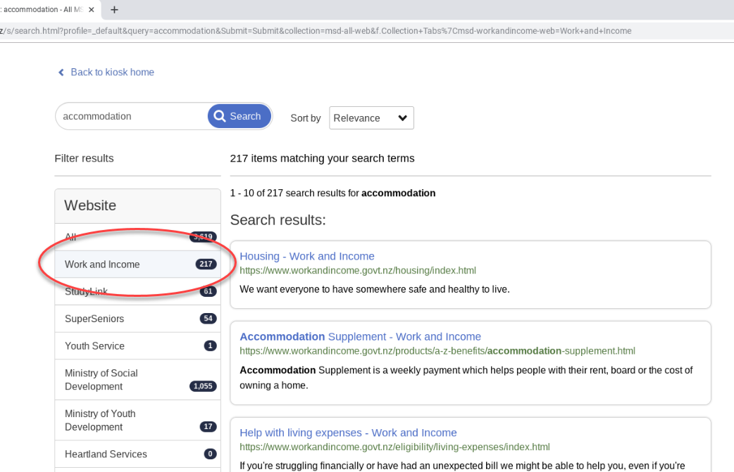Select the Youth Service website filter
The height and width of the screenshot is (472, 734).
137,346
